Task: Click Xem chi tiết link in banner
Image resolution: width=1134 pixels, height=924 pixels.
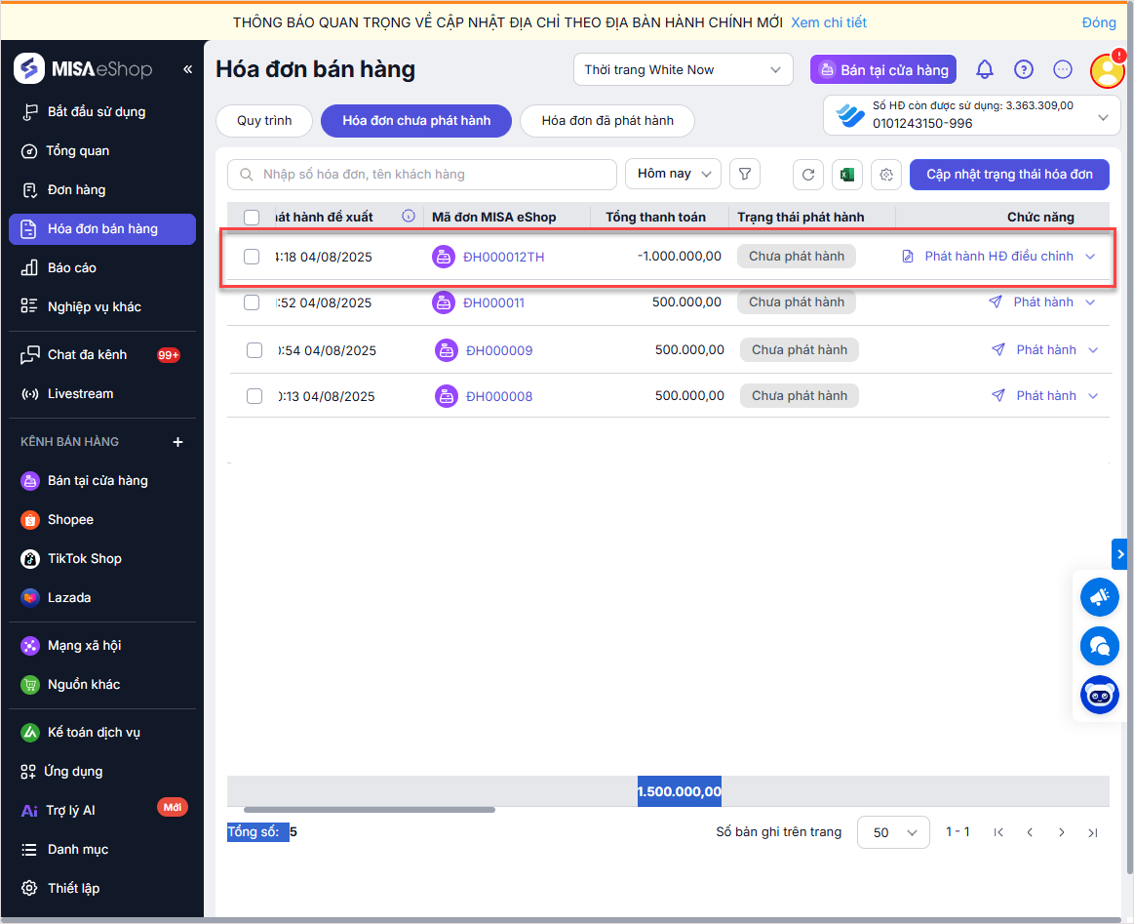Action: coord(829,22)
